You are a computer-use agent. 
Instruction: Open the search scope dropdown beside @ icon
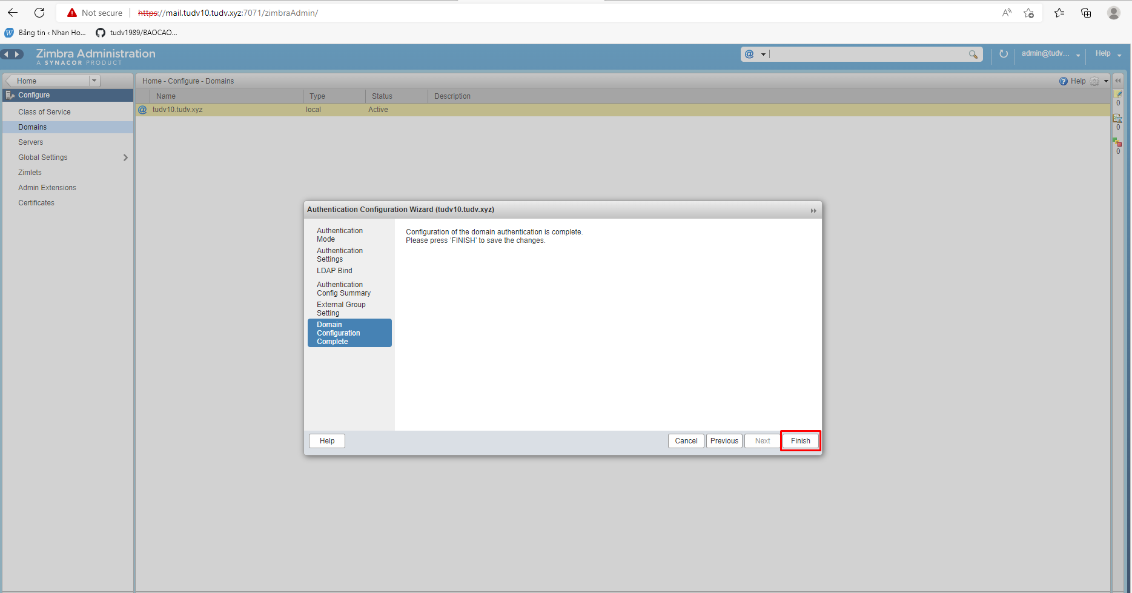(762, 54)
